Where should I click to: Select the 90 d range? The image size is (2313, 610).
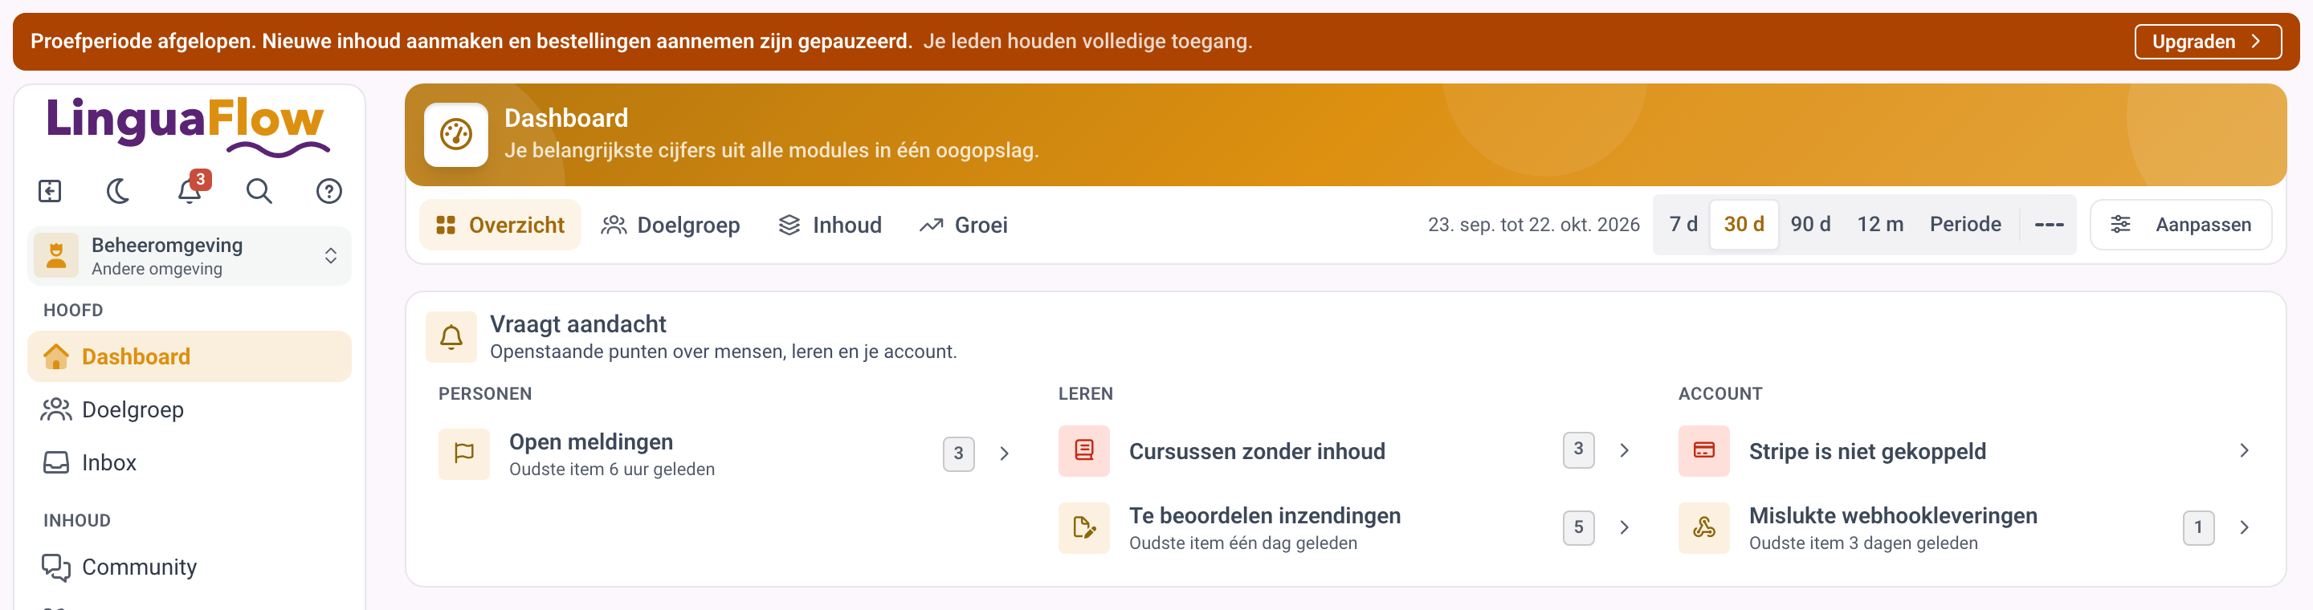point(1810,224)
